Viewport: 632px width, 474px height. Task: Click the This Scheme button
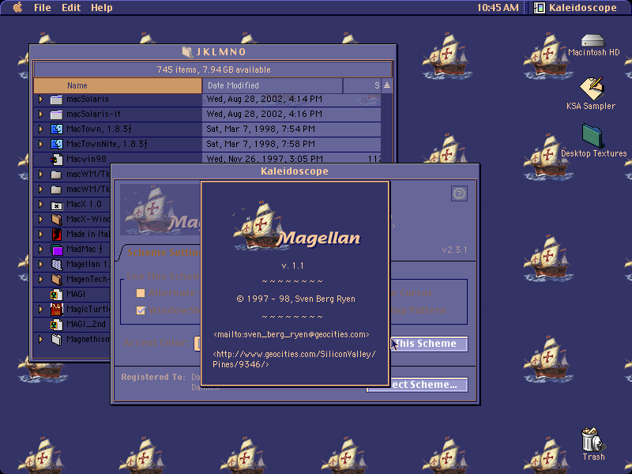pyautogui.click(x=429, y=344)
